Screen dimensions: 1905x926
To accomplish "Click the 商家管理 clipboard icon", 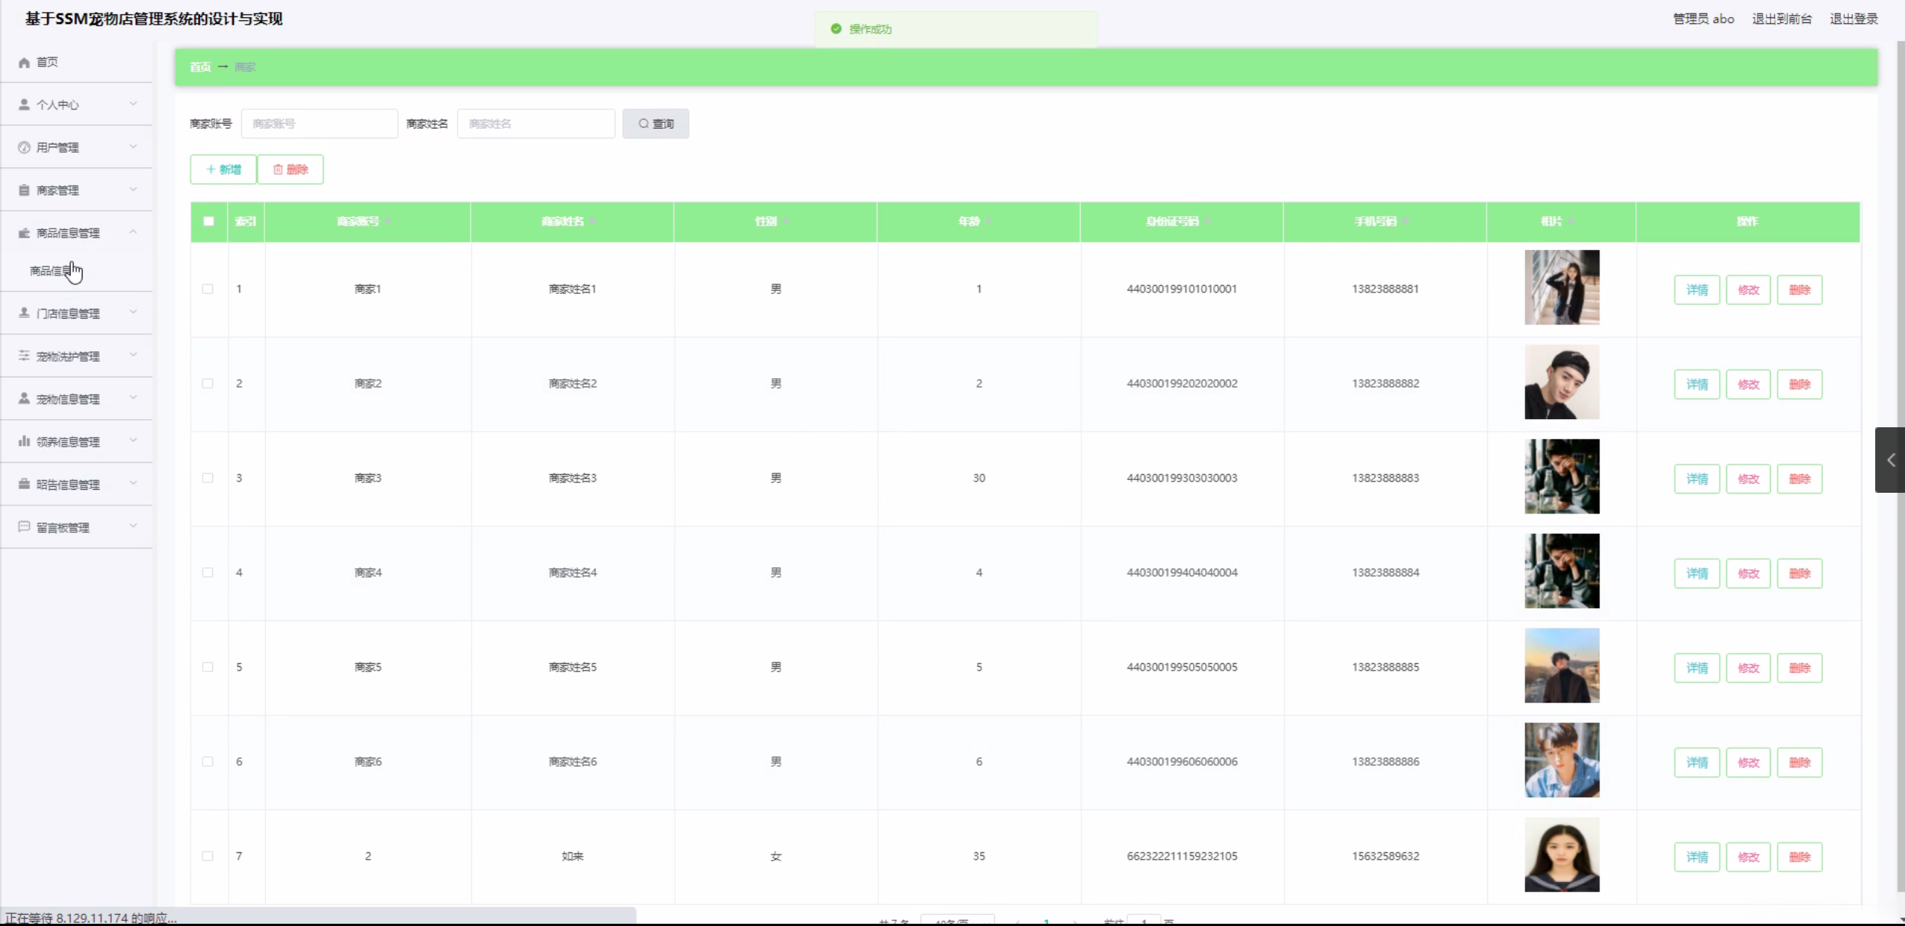I will point(24,191).
